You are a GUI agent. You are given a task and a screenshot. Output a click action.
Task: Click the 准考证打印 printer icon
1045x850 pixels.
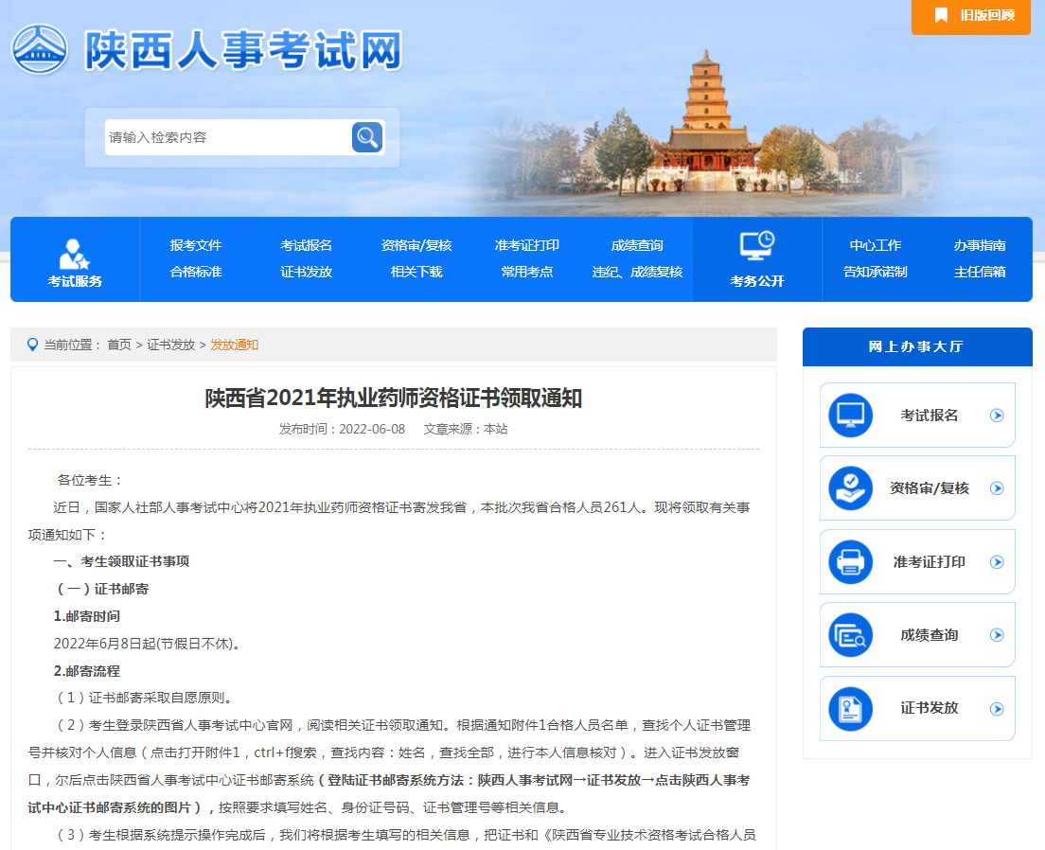click(x=850, y=562)
